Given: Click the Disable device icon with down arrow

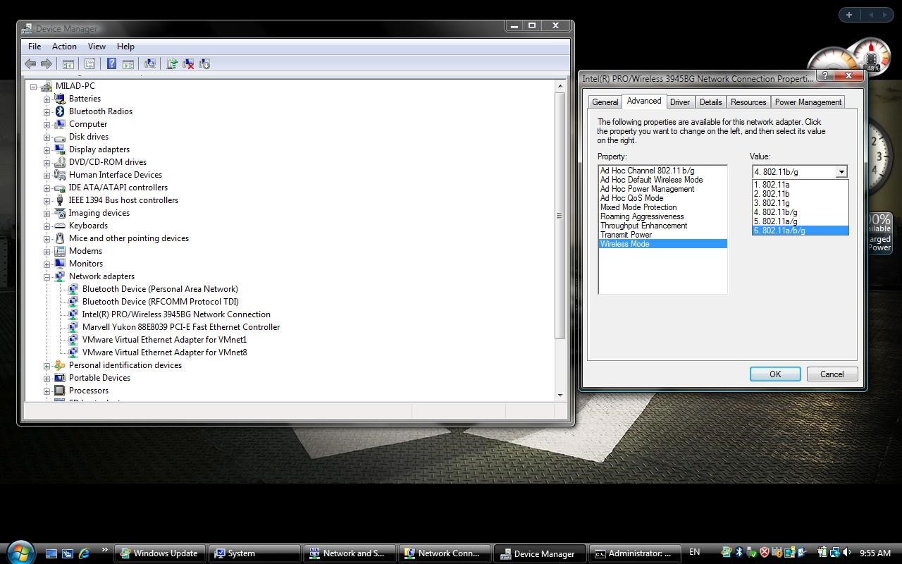Looking at the screenshot, I should (204, 64).
